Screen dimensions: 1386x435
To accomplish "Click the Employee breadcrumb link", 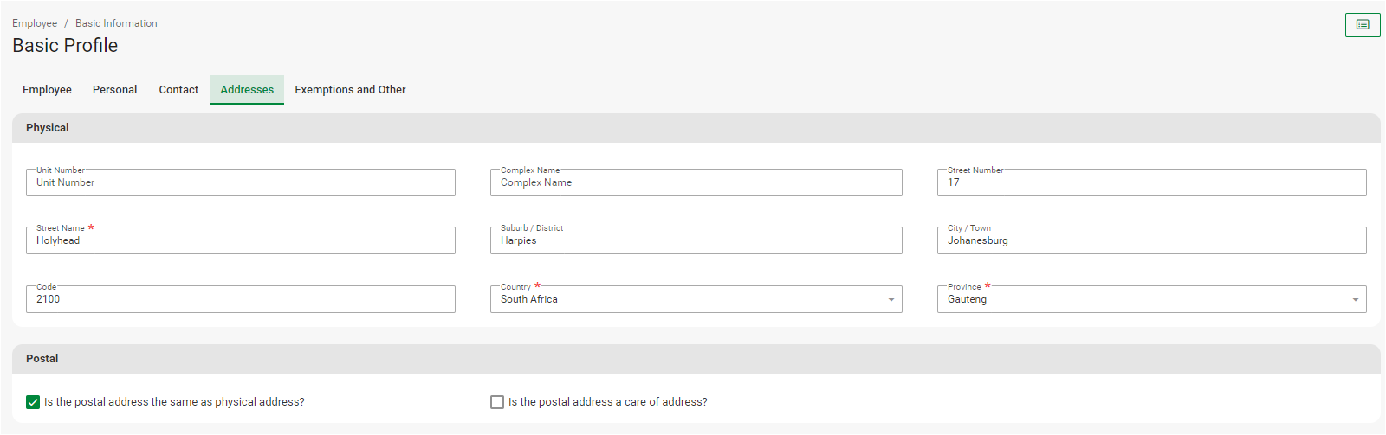I will 35,23.
